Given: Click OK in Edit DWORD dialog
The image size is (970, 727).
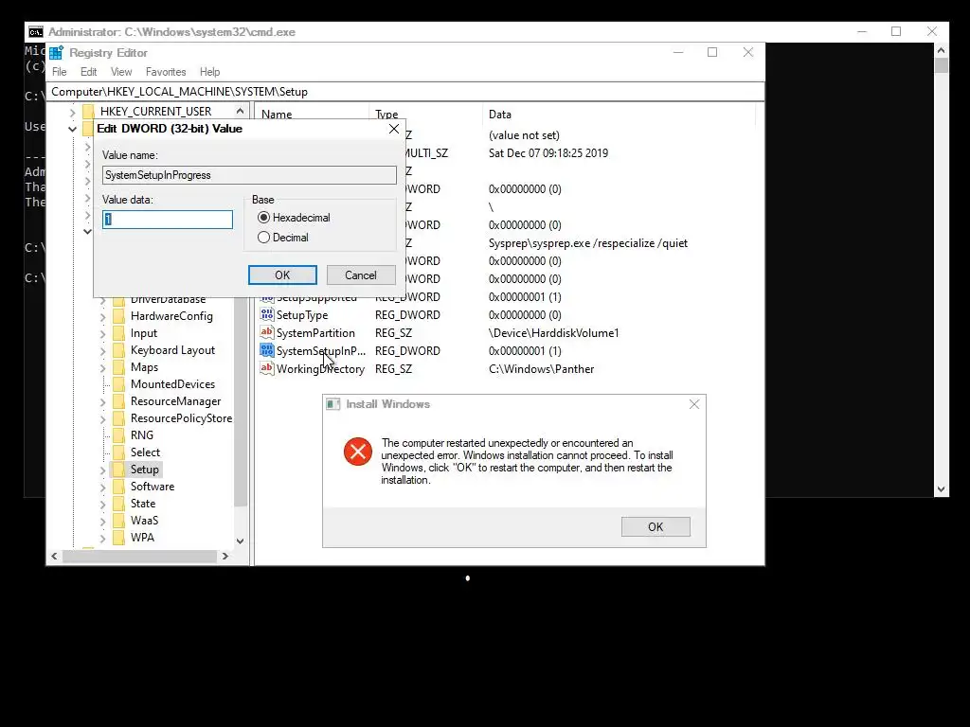Looking at the screenshot, I should coord(282,275).
